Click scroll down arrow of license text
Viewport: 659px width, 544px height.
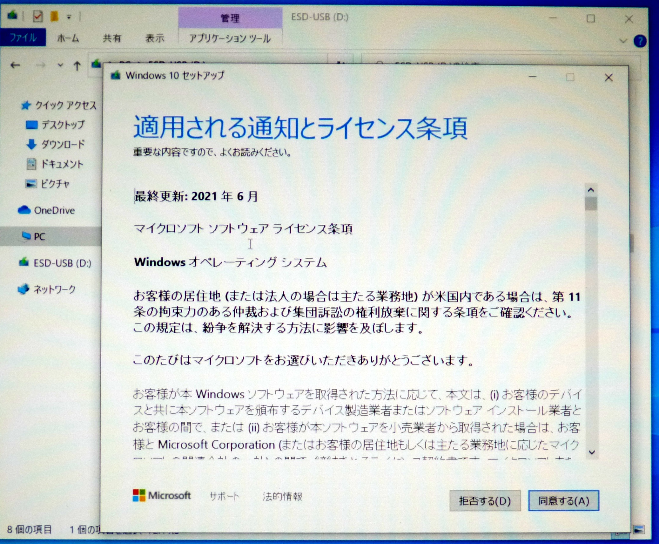coord(592,452)
